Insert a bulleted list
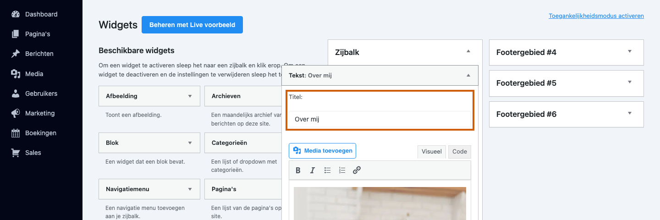660x220 pixels. coord(327,170)
